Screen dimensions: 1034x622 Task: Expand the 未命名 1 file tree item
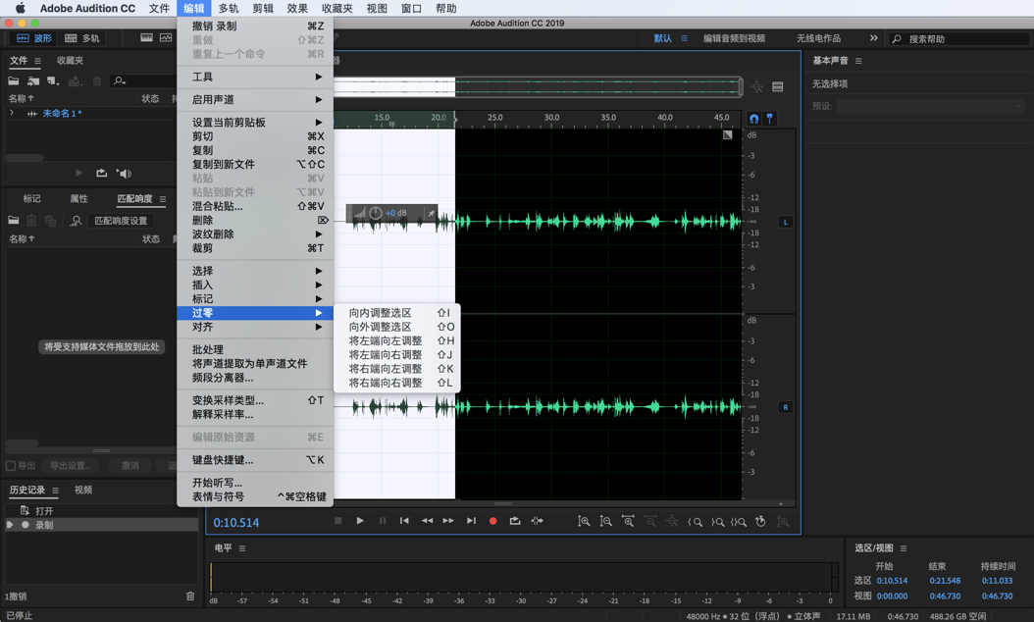tap(12, 114)
